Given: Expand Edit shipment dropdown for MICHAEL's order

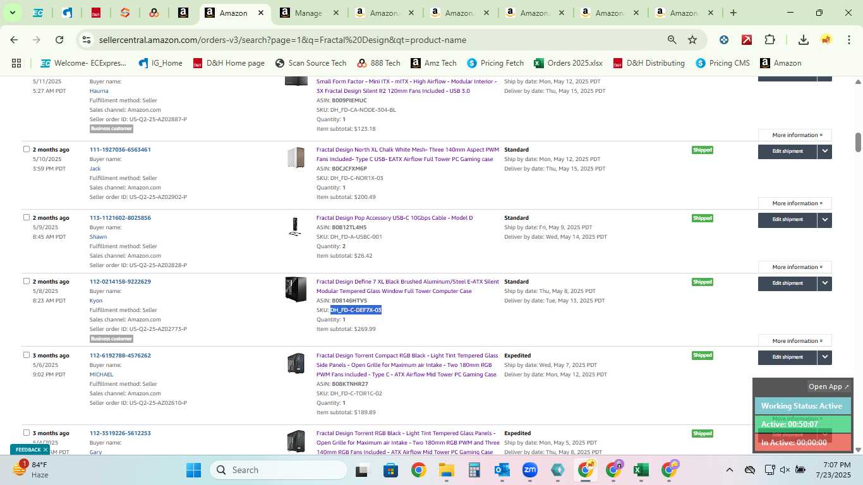Looking at the screenshot, I should [824, 357].
